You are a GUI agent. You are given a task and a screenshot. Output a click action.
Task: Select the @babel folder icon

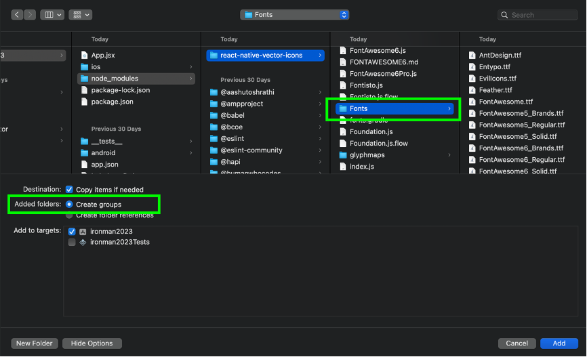214,115
